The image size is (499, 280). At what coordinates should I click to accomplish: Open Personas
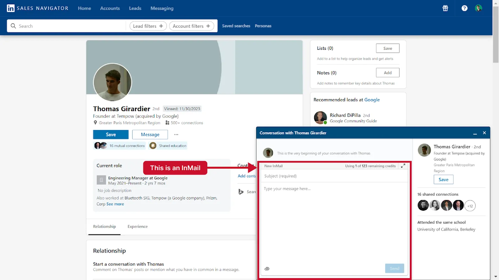pos(263,26)
